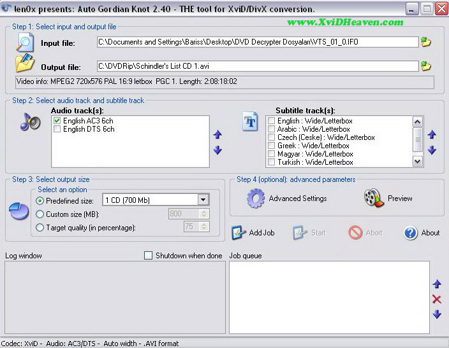Enable Magyar Wide/Letterbox subtitle

coord(271,154)
